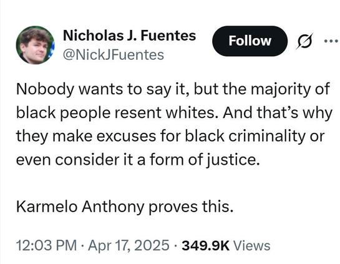Open the three-dot more options menu

pyautogui.click(x=332, y=41)
